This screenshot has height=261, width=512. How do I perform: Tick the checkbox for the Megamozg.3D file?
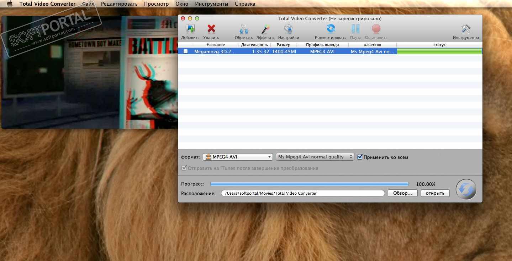(185, 51)
